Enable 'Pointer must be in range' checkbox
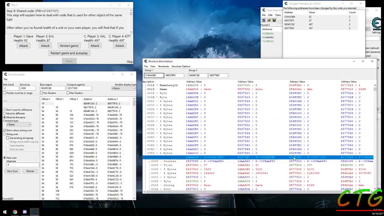The width and height of the screenshot is (384, 216). click(4, 93)
